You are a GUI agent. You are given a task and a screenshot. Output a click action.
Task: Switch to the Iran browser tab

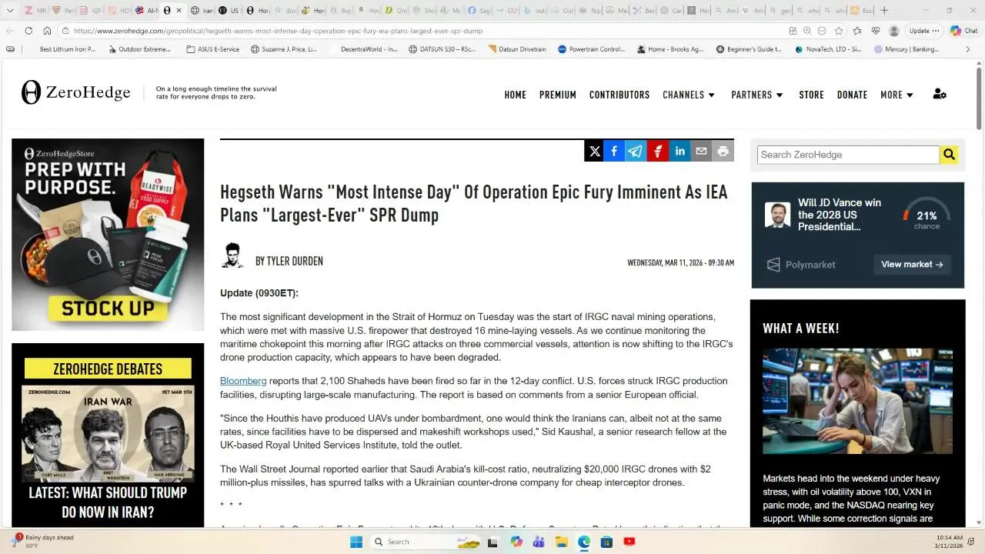point(202,10)
